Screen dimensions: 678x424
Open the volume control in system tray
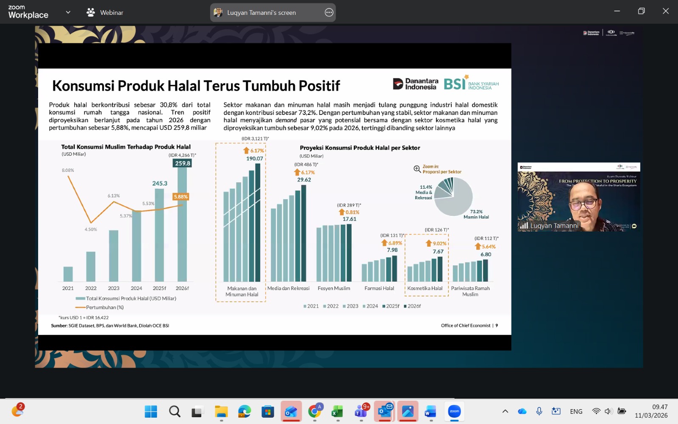coord(609,411)
